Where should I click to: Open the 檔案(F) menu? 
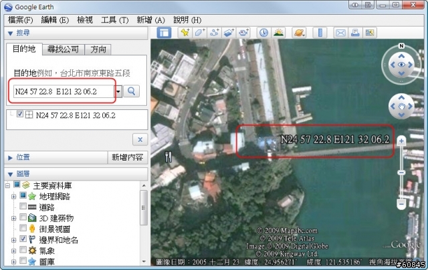pyautogui.click(x=21, y=20)
